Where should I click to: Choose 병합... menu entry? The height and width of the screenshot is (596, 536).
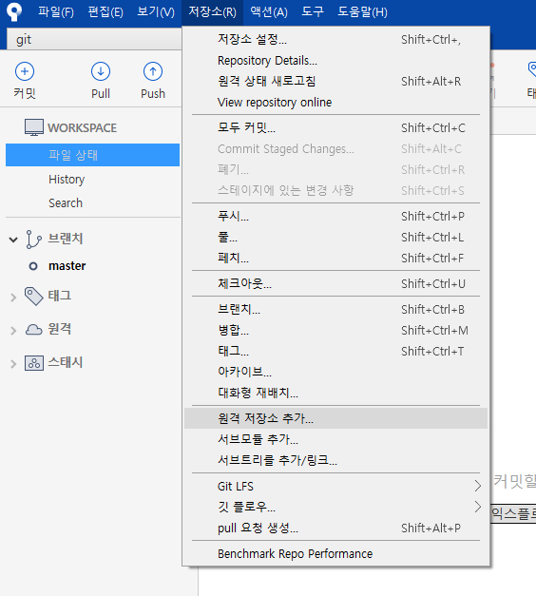(336, 330)
